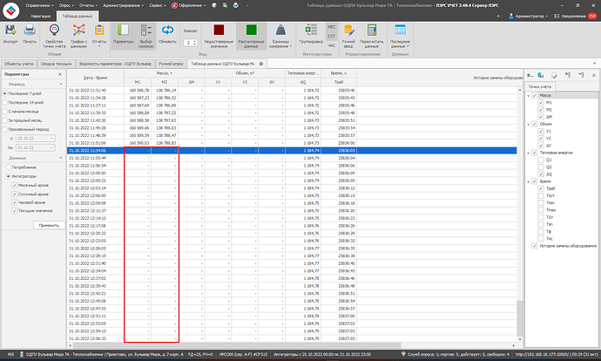This screenshot has width=601, height=361.
Task: Click the Оформление red icon in menu bar
Action: click(174, 5)
